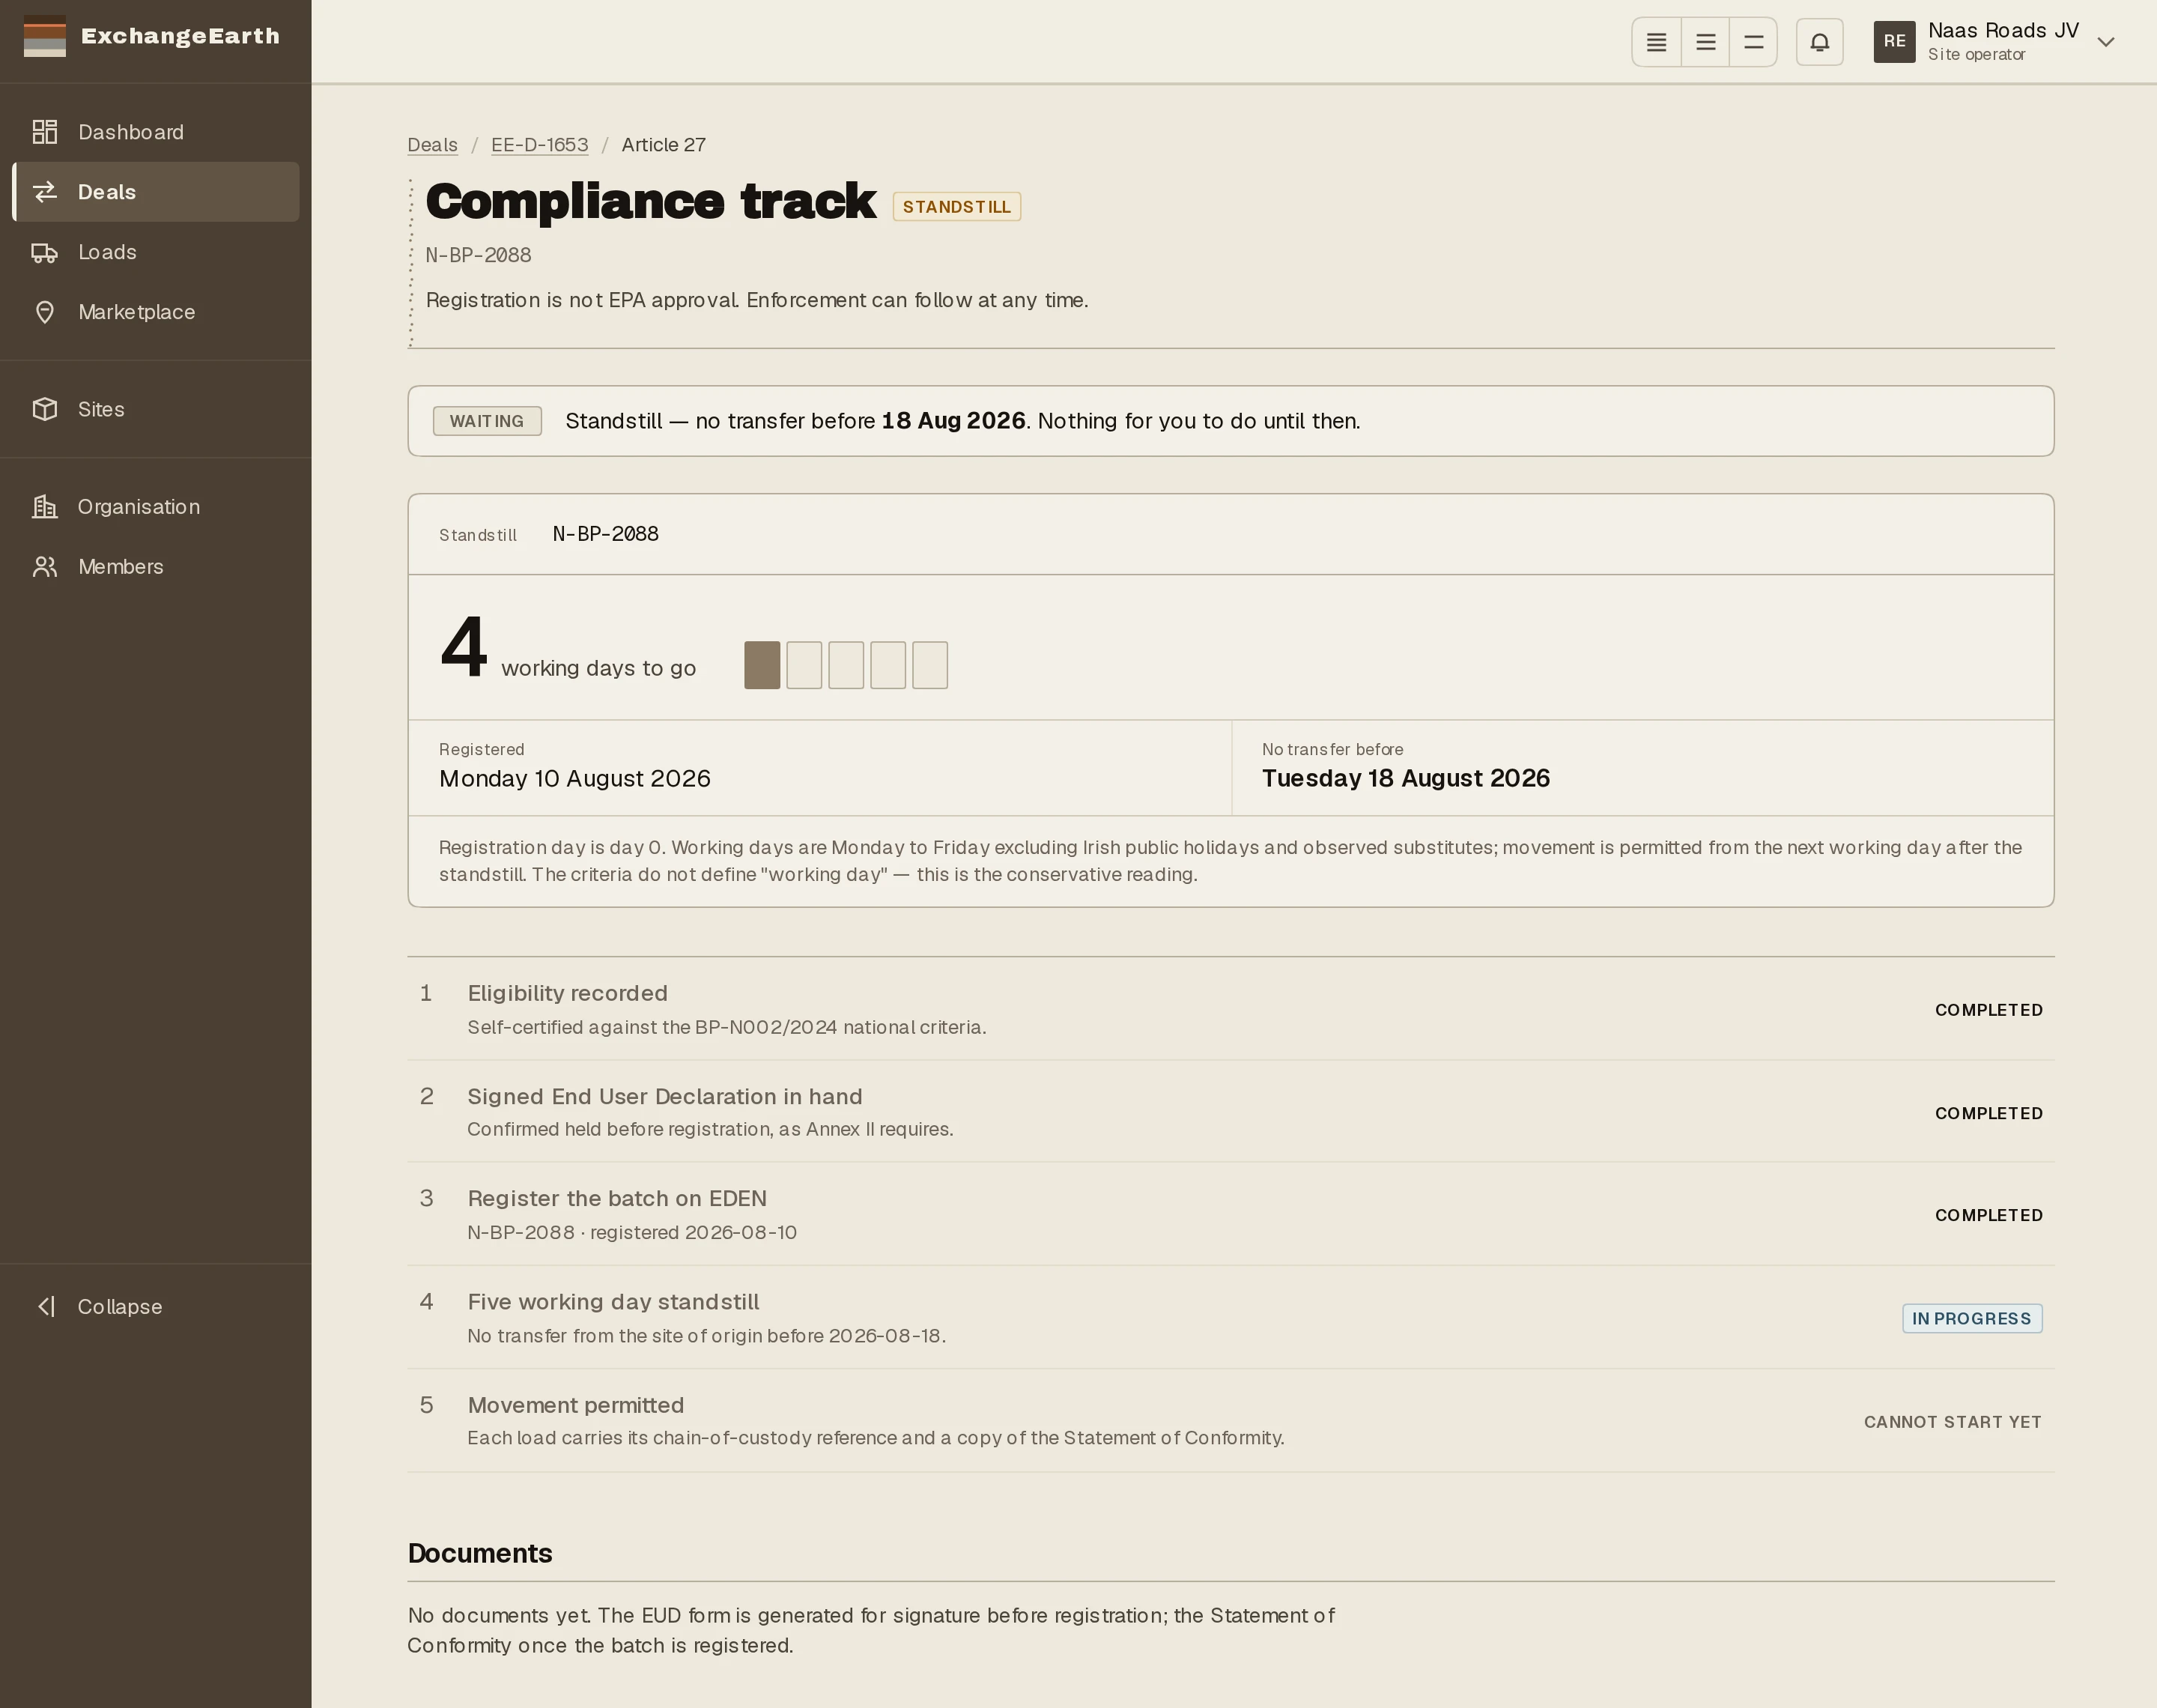Open the EE-D-1653 breadcrumb link
2157x1708 pixels.
540,145
